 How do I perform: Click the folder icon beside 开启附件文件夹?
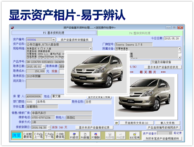point(116,123)
